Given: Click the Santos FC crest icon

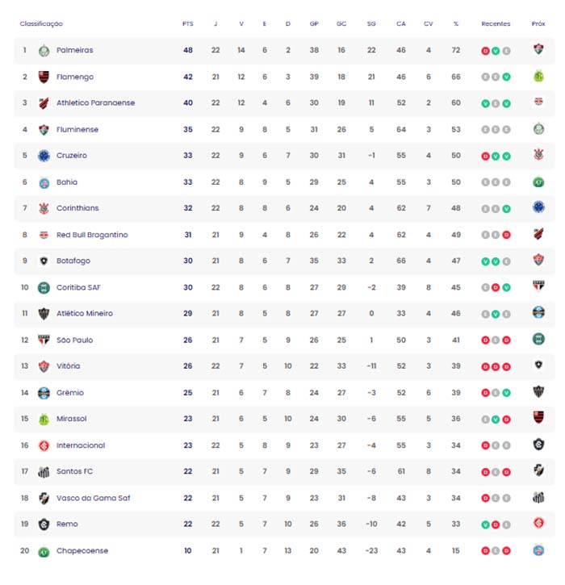Looking at the screenshot, I should coord(44,471).
